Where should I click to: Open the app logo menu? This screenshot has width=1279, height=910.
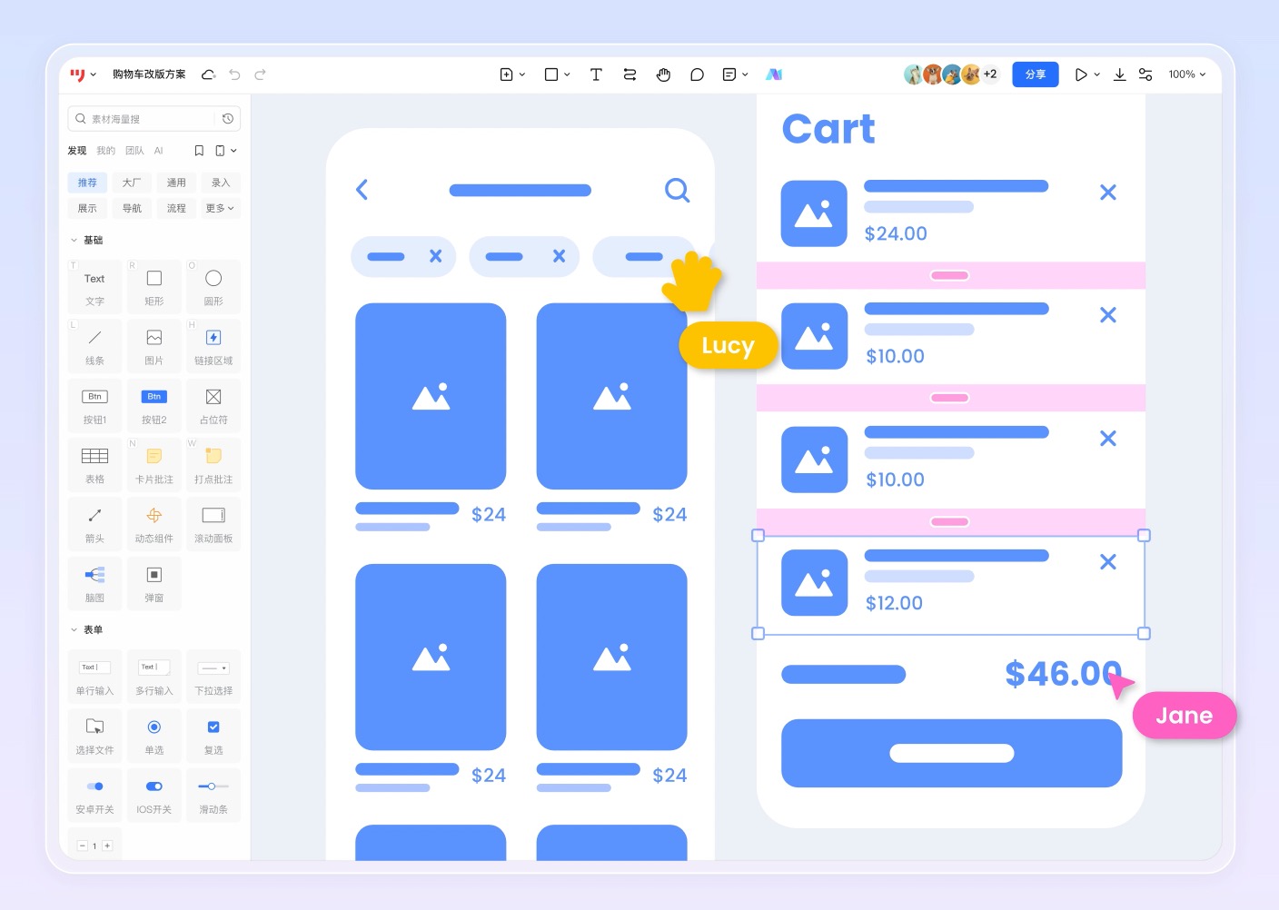pyautogui.click(x=83, y=74)
